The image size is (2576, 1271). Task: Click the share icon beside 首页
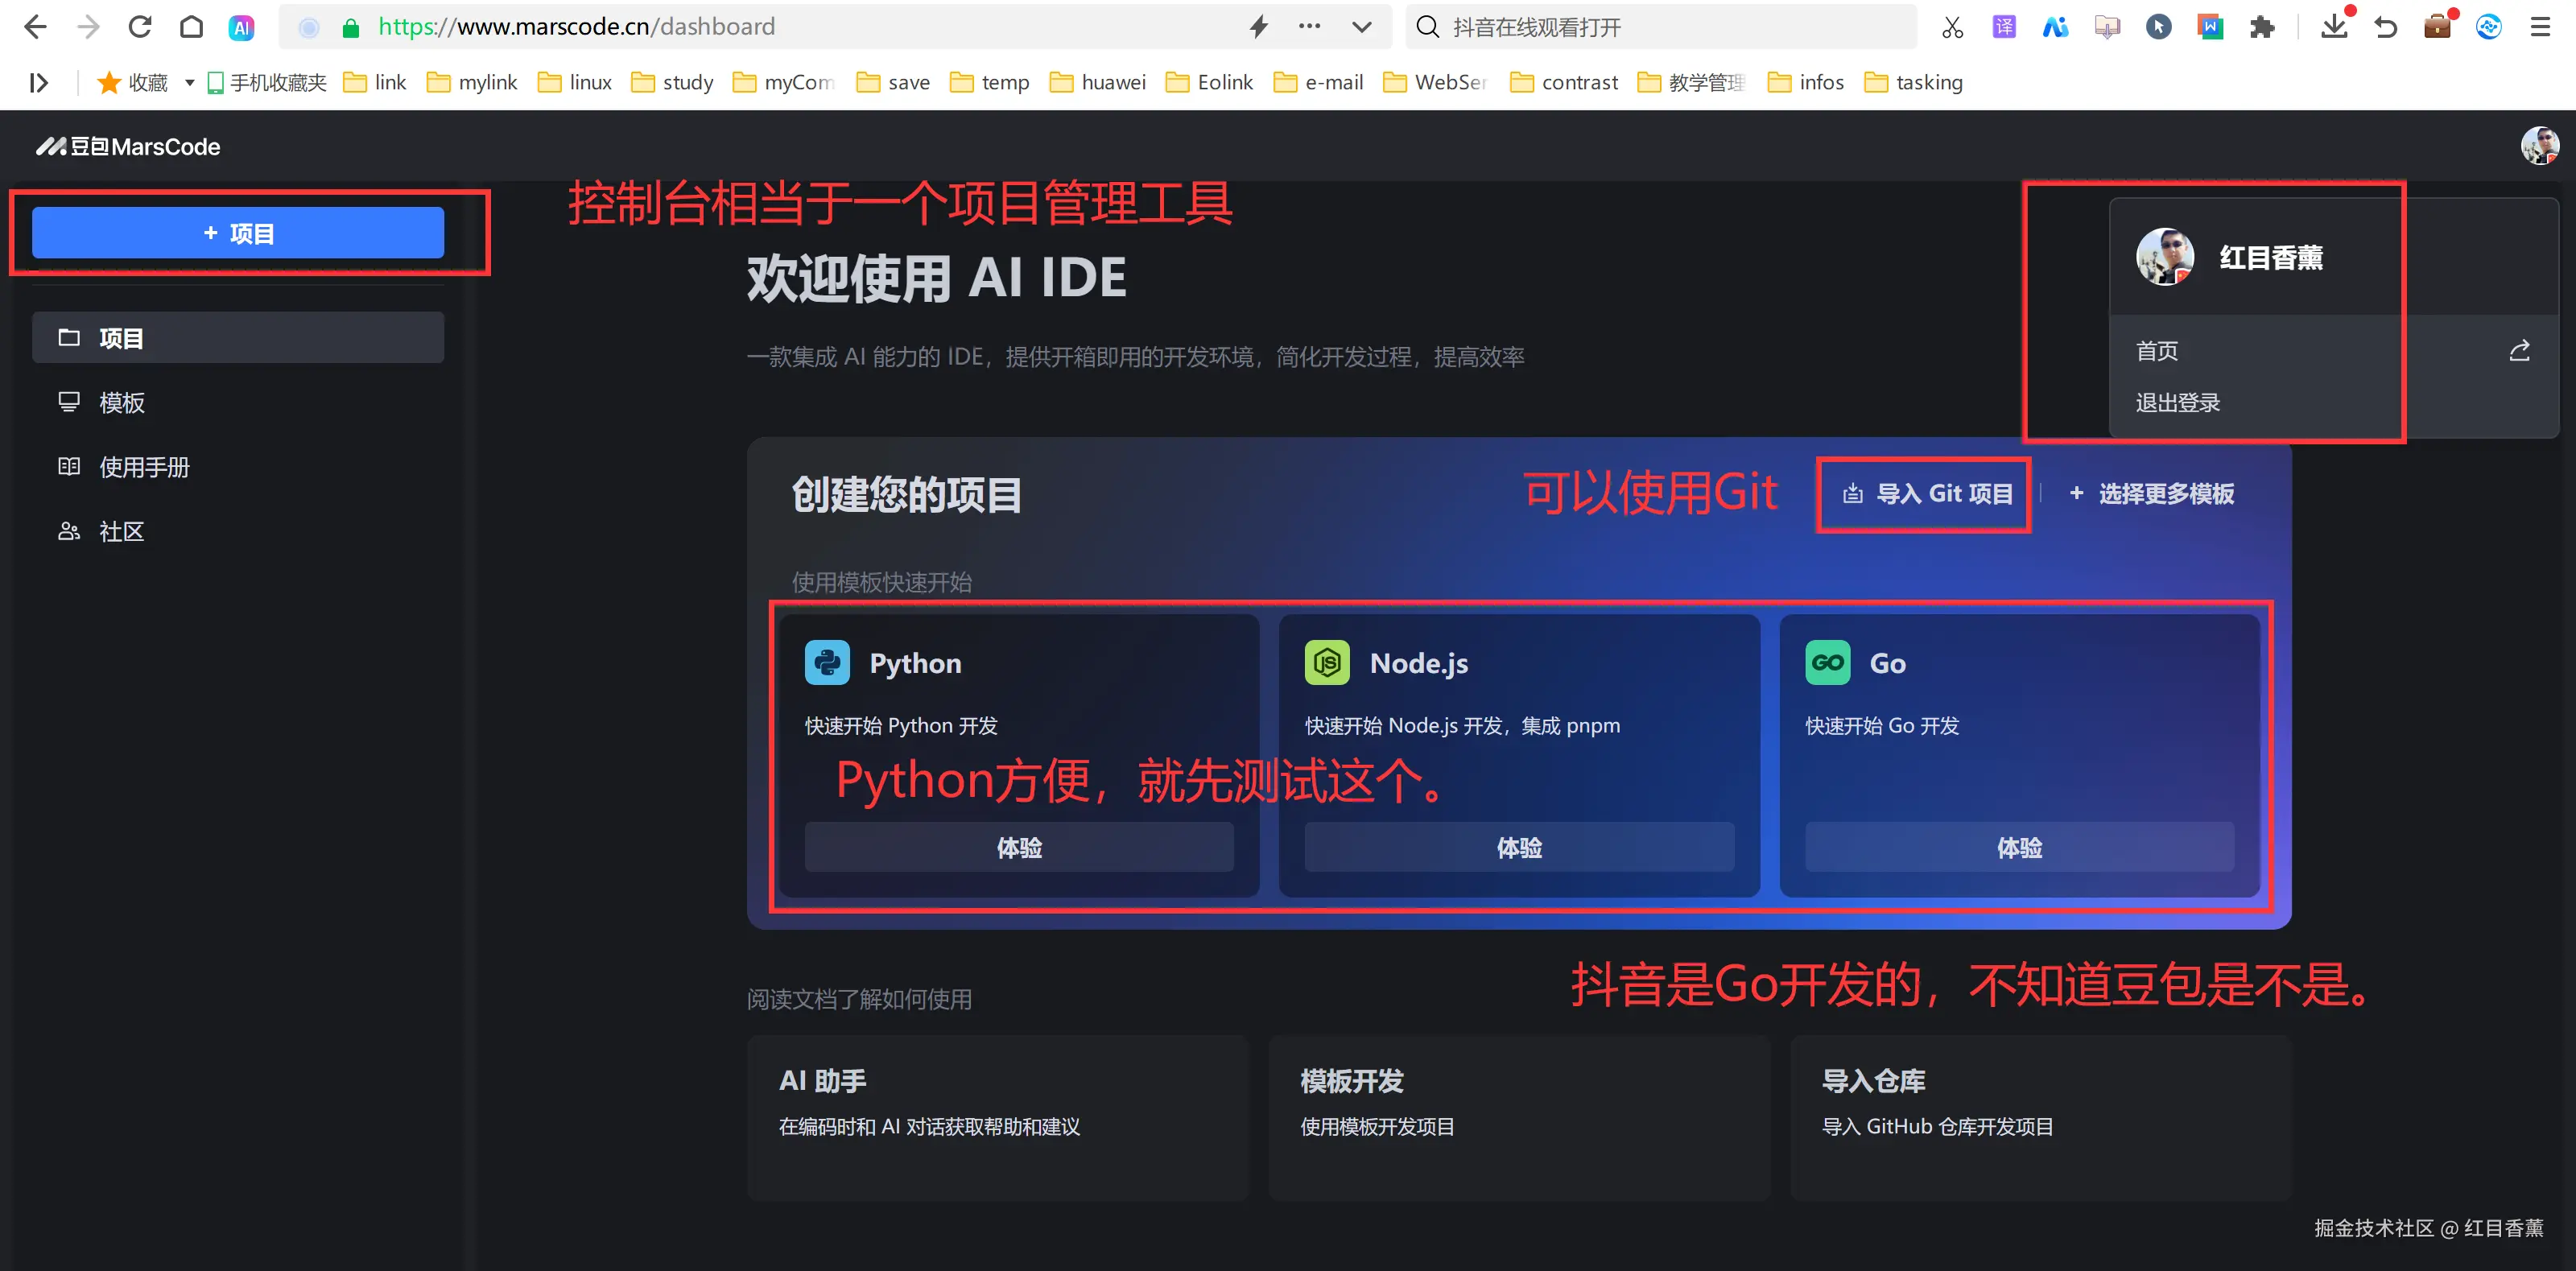point(2519,351)
